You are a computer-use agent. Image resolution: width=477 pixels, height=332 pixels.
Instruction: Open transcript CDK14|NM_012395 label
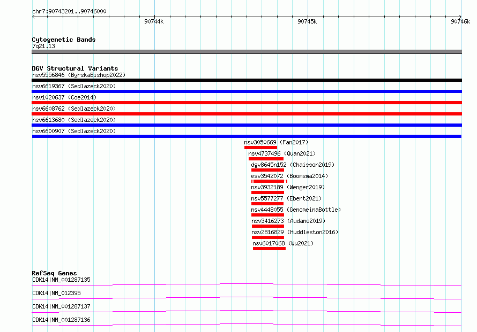pos(56,293)
